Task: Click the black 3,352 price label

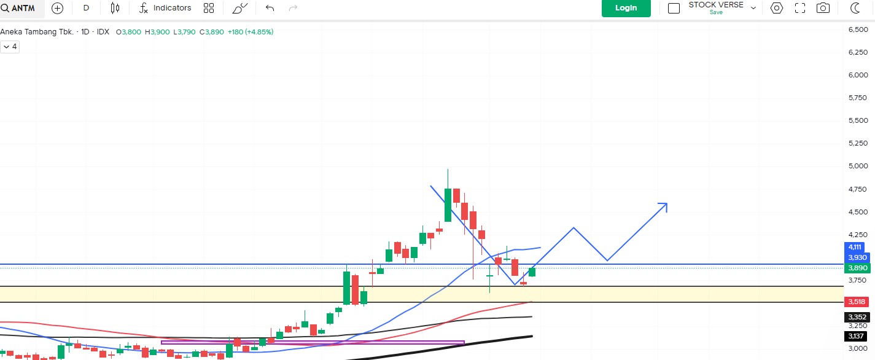Action: [856, 317]
